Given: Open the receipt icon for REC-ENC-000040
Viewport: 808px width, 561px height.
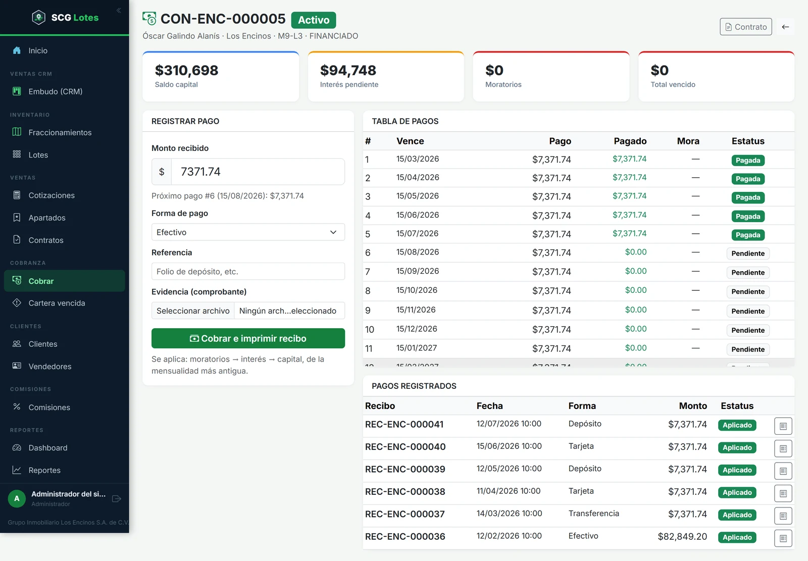Looking at the screenshot, I should pyautogui.click(x=783, y=448).
